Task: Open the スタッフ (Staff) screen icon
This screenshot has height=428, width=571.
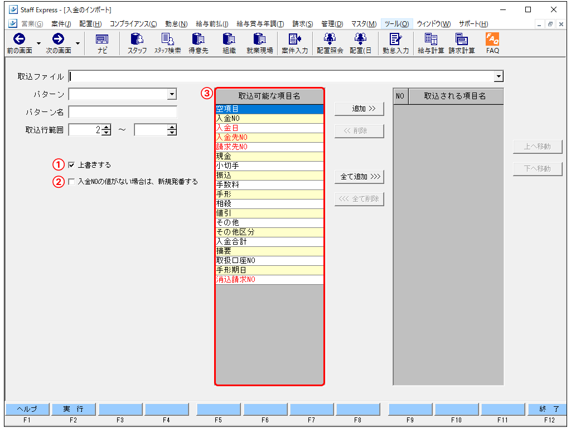Action: click(137, 43)
